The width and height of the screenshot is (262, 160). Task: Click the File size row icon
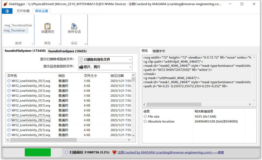point(145,116)
